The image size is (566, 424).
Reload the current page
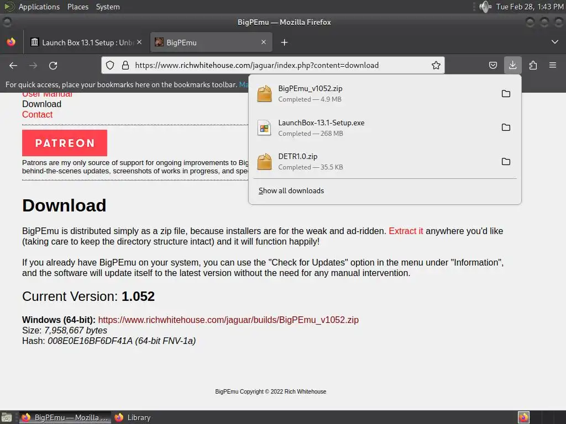(x=53, y=66)
